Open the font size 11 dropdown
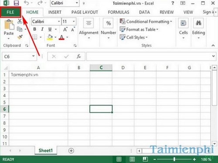The width and height of the screenshot is (218, 163). tap(74, 21)
